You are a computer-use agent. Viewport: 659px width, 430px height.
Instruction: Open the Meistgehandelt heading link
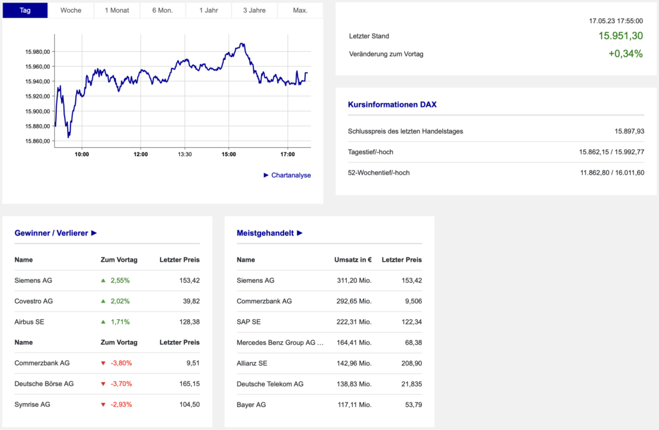[x=265, y=234]
